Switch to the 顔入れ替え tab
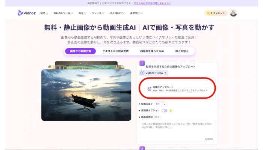The width and height of the screenshot is (263, 150). (181, 51)
